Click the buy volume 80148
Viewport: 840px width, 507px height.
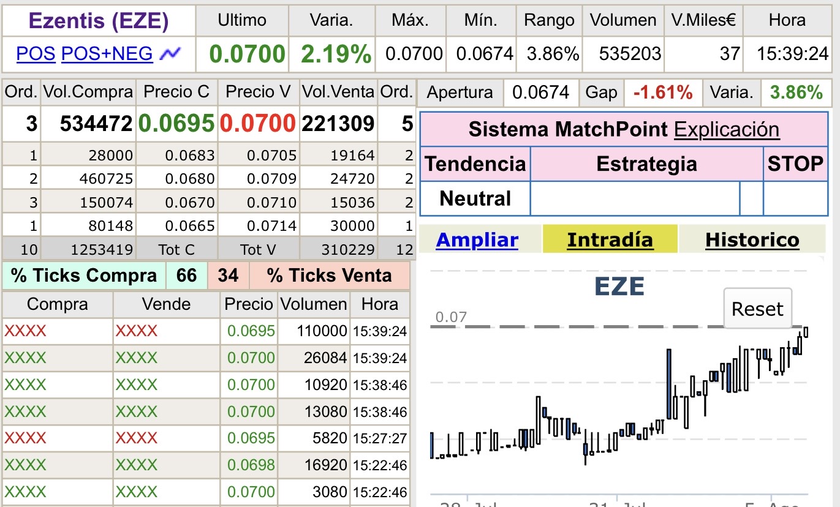tap(111, 226)
